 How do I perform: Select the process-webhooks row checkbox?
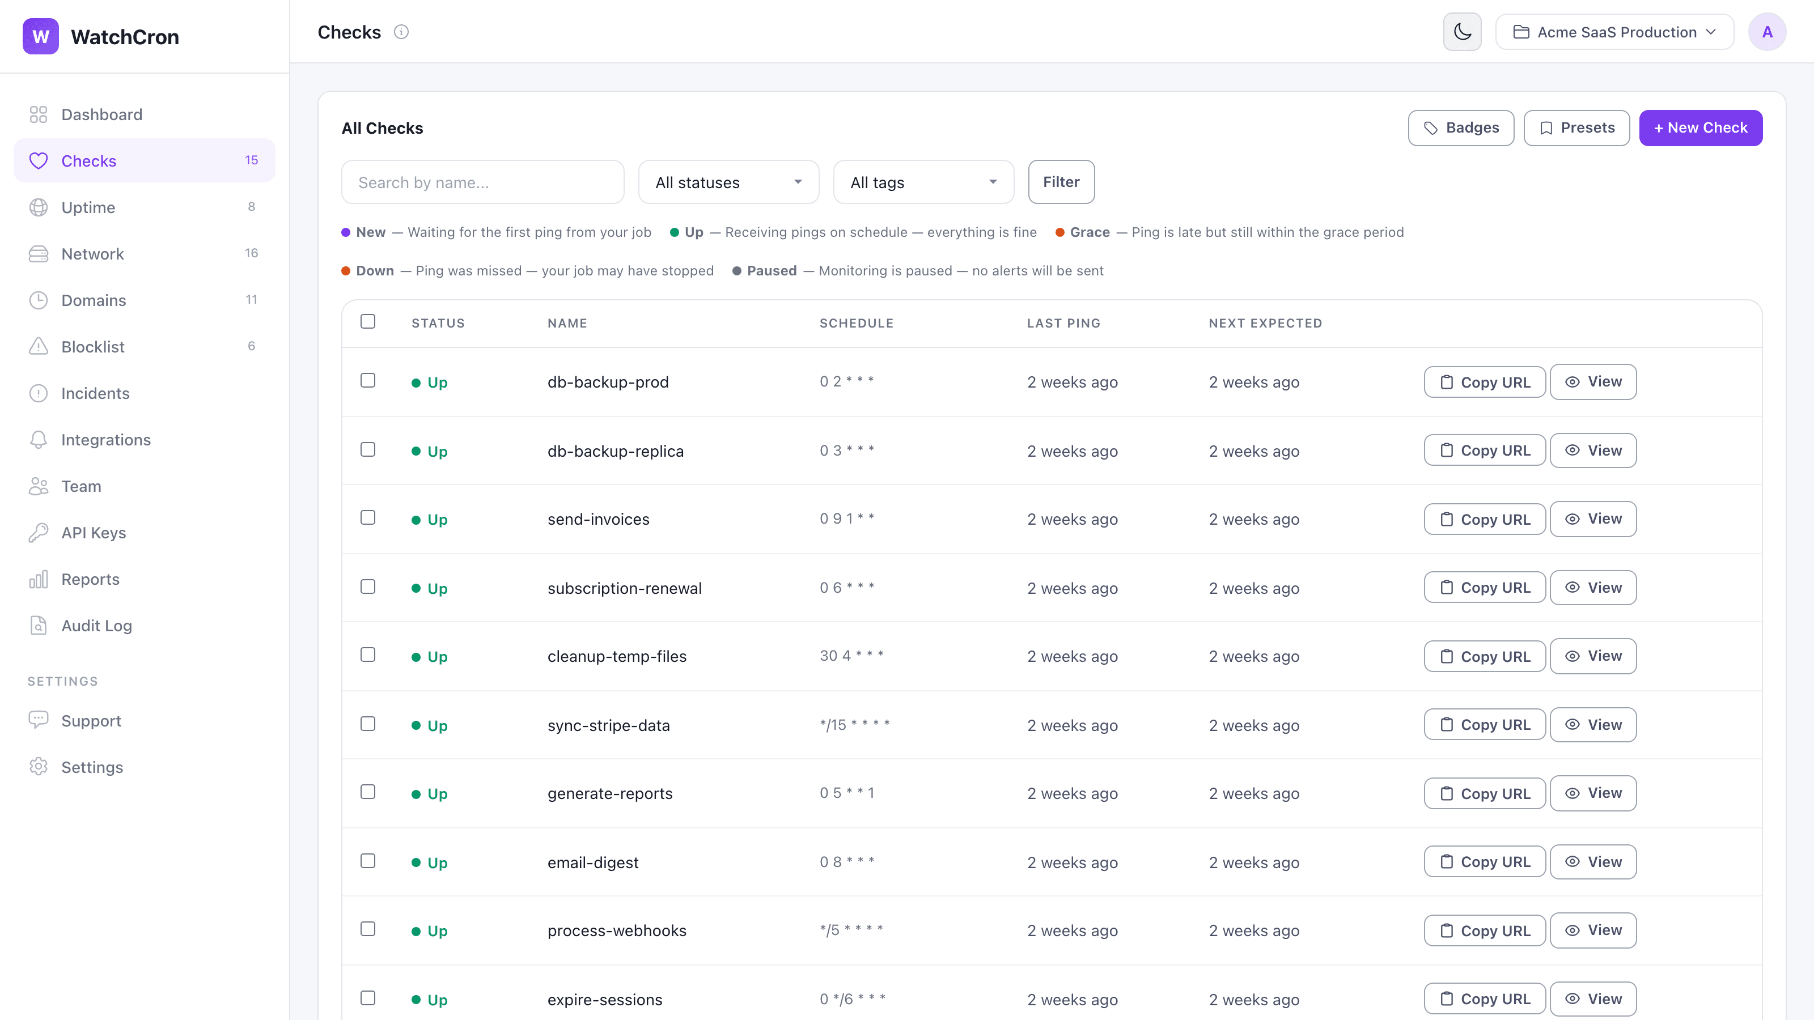point(367,929)
